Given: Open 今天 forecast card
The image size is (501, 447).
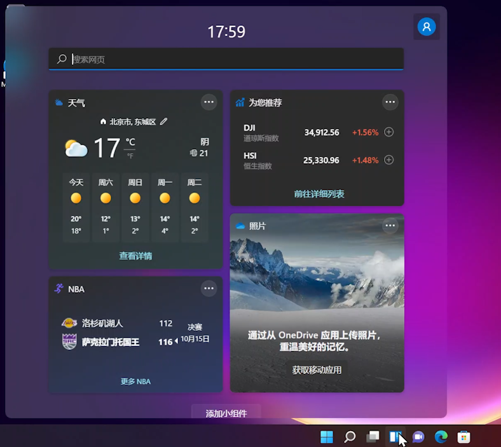Looking at the screenshot, I should tap(76, 208).
